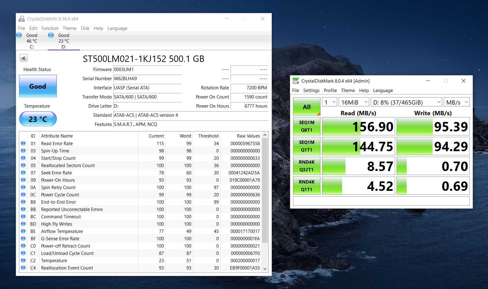Click the SMART attribute list scrollbar thumb
The height and width of the screenshot is (289, 488).
(x=265, y=191)
